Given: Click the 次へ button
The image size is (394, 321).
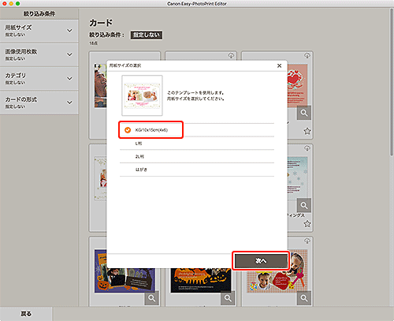Looking at the screenshot, I should click(261, 260).
